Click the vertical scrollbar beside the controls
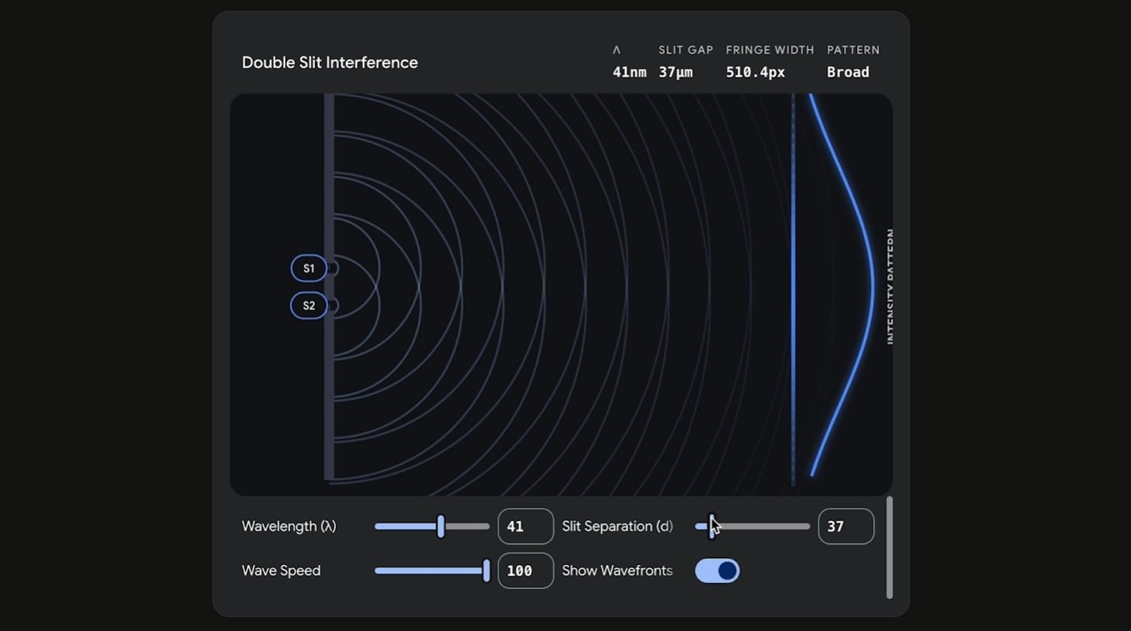The image size is (1131, 631). click(x=889, y=547)
